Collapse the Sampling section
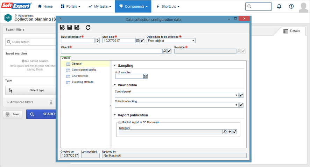Image resolution: width=310 pixels, height=167 pixels. tap(115, 65)
